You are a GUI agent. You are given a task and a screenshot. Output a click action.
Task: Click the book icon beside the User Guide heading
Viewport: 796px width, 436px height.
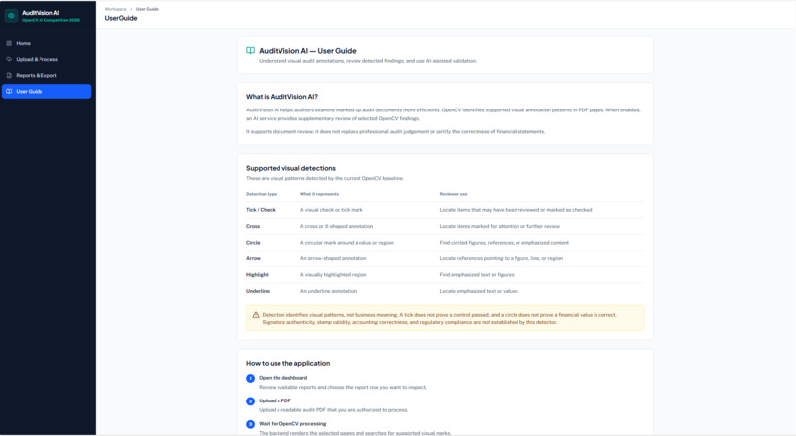coord(250,50)
